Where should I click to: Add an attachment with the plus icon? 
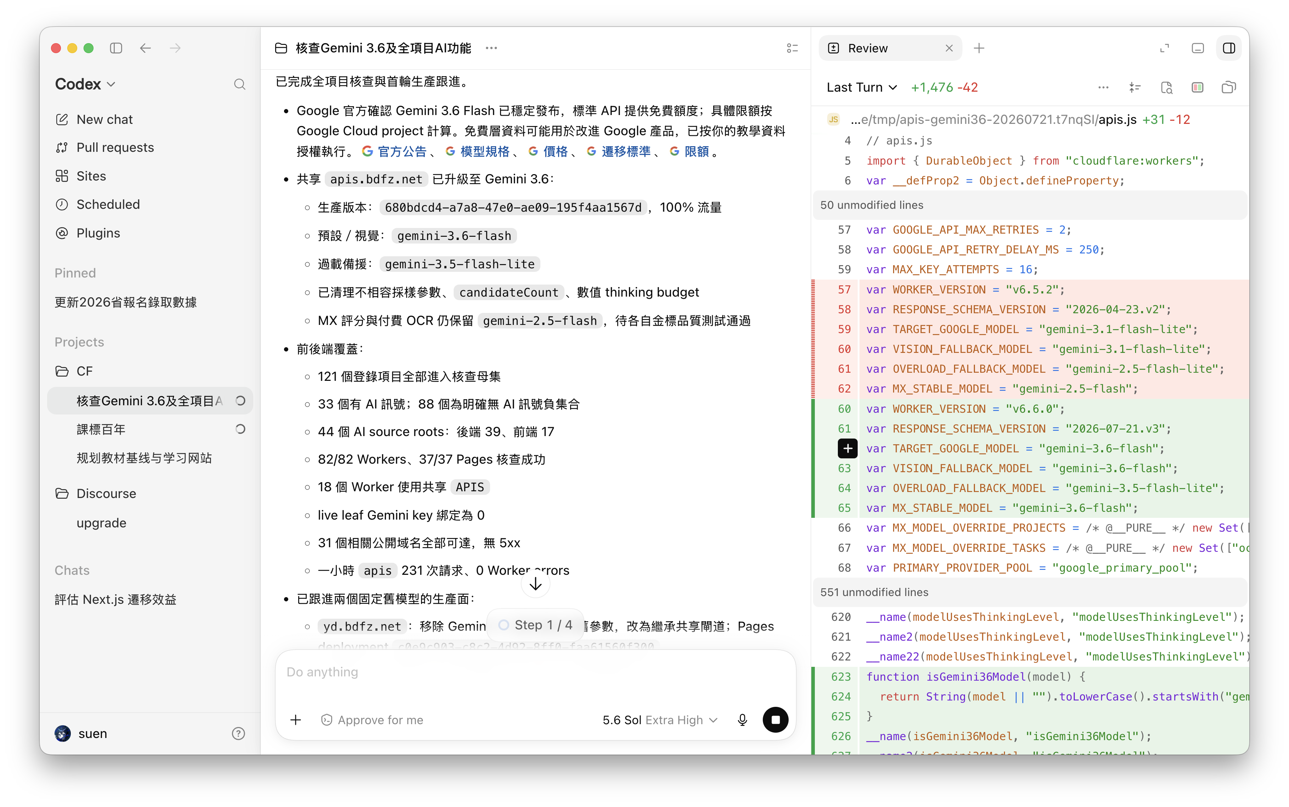pyautogui.click(x=296, y=720)
